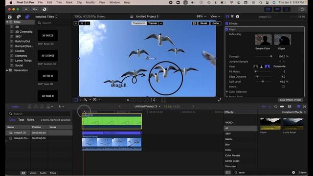The image size is (313, 176).
Task: Open the 68% zoom dropdown
Action: click(201, 16)
